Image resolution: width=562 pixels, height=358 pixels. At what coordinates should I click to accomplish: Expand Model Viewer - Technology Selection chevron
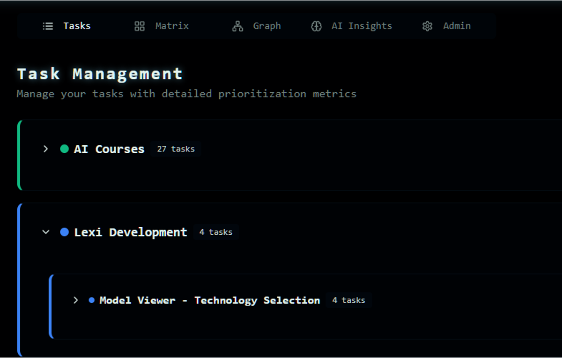76,300
